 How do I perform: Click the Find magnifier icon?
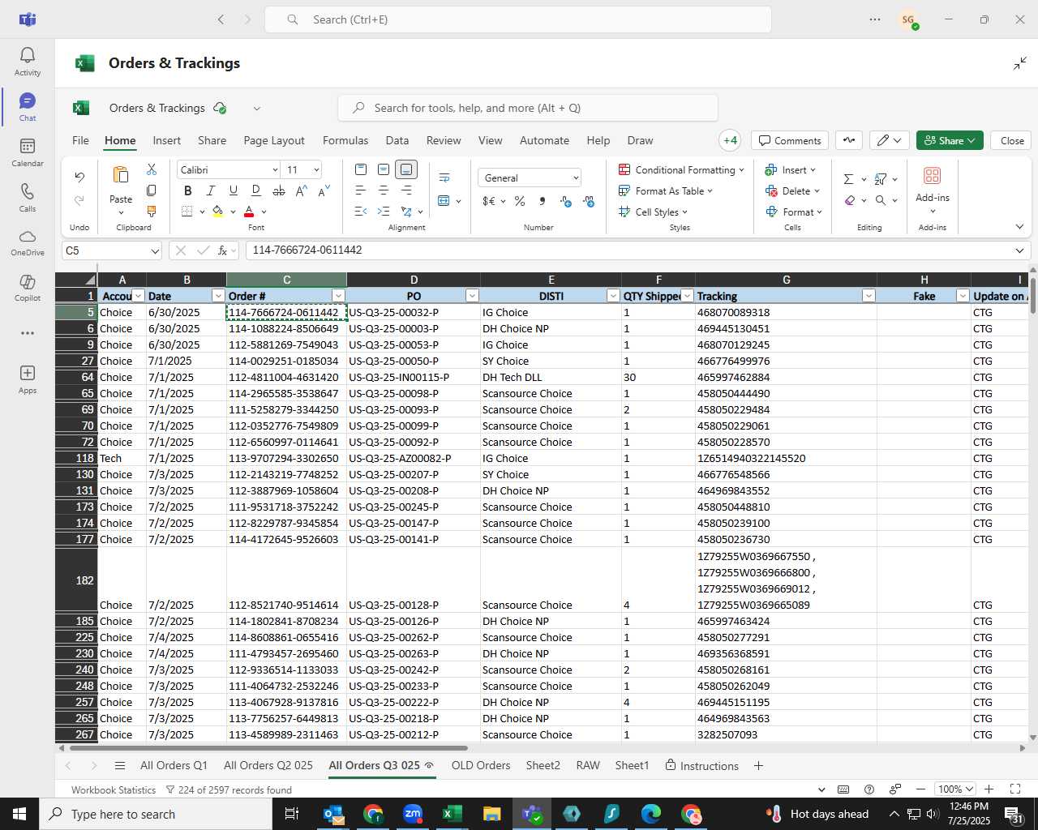pos(881,200)
